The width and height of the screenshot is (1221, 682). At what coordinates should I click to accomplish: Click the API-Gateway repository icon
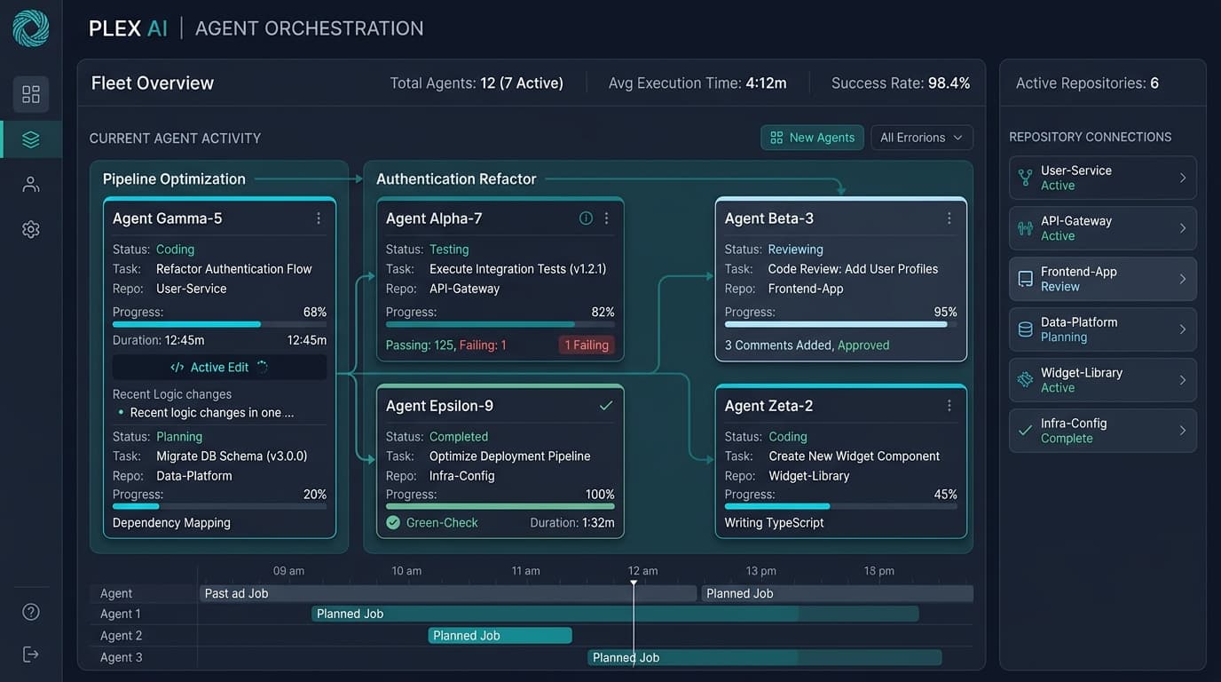pos(1026,228)
